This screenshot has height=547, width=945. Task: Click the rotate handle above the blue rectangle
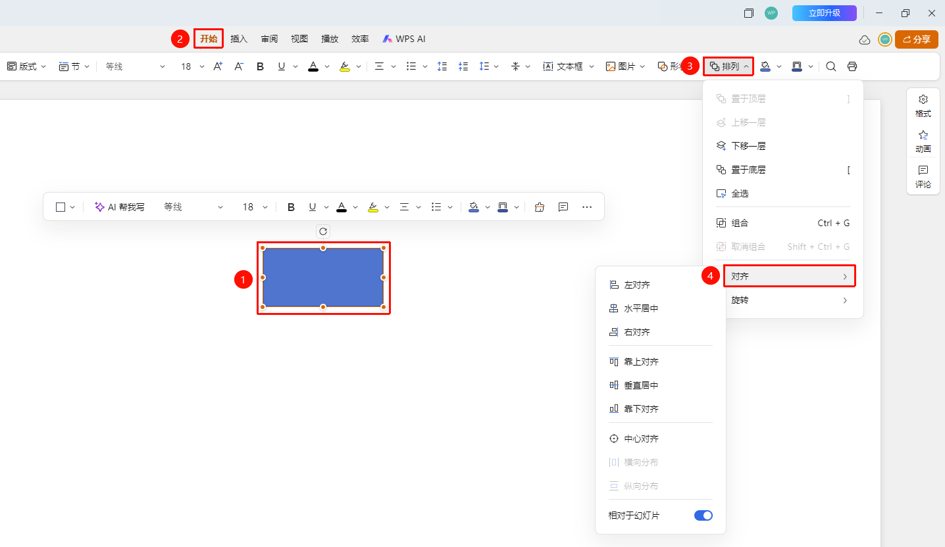323,231
